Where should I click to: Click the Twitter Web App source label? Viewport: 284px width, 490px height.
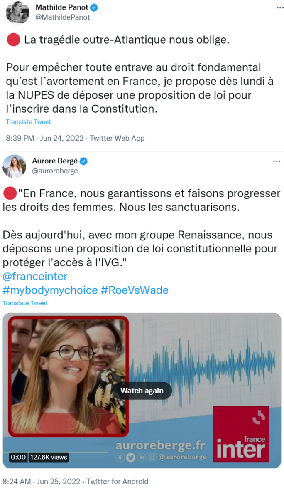[118, 138]
